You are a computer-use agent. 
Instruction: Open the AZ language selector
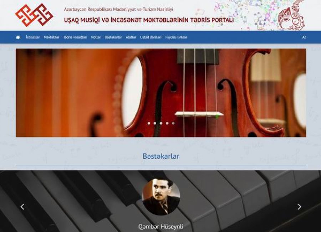pyautogui.click(x=304, y=37)
